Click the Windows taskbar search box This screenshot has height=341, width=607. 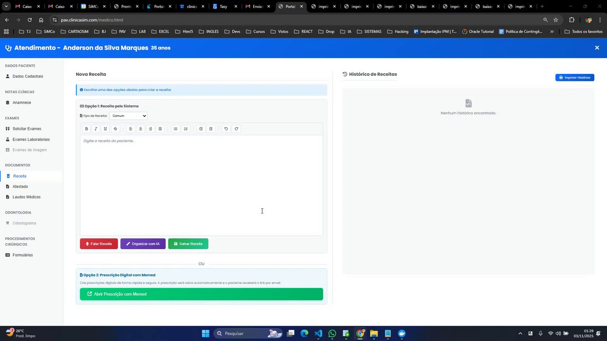[248, 333]
